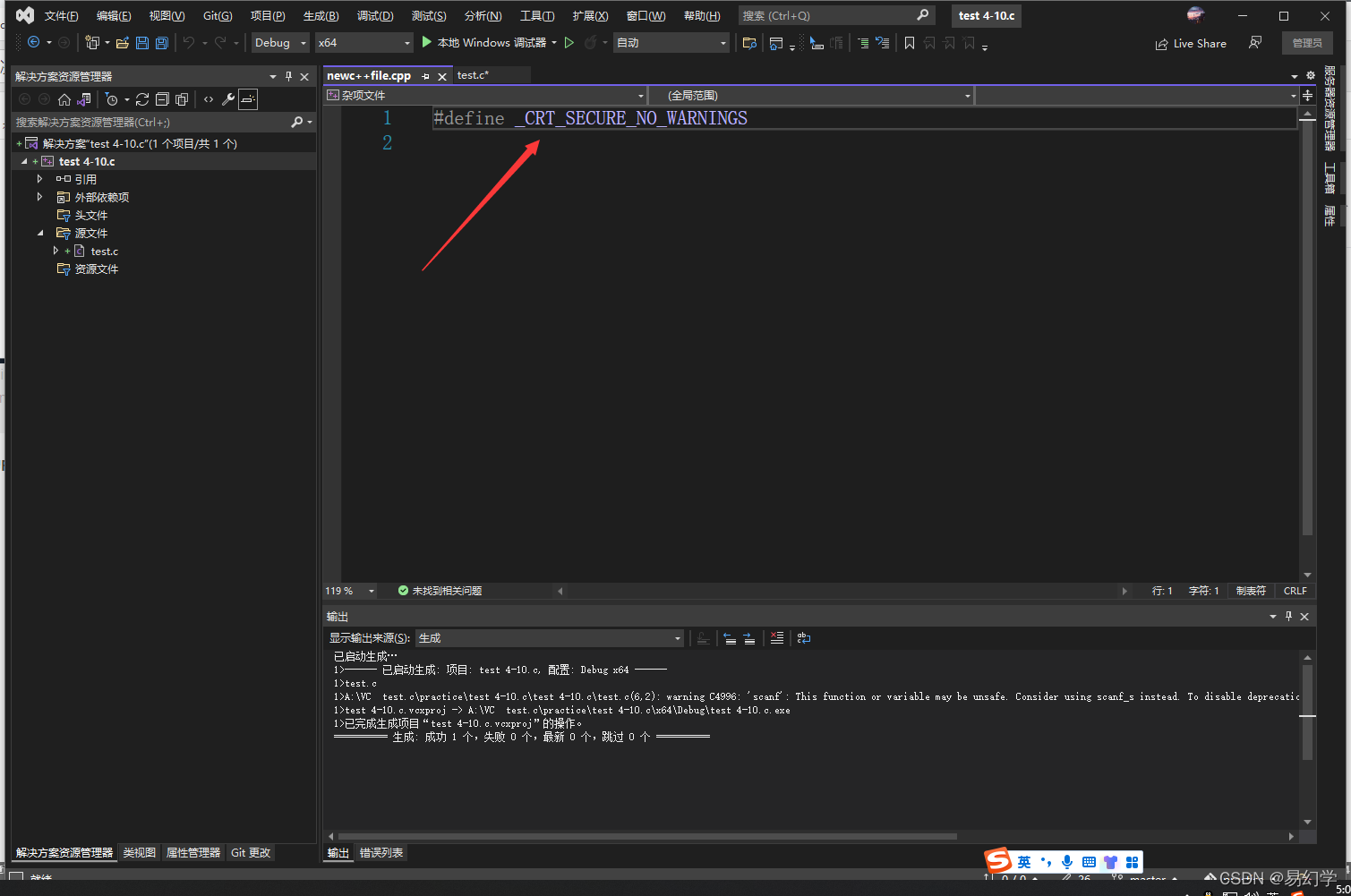Click Clear All icon in Output panel
Screen dimensions: 1351x896
[x=777, y=638]
